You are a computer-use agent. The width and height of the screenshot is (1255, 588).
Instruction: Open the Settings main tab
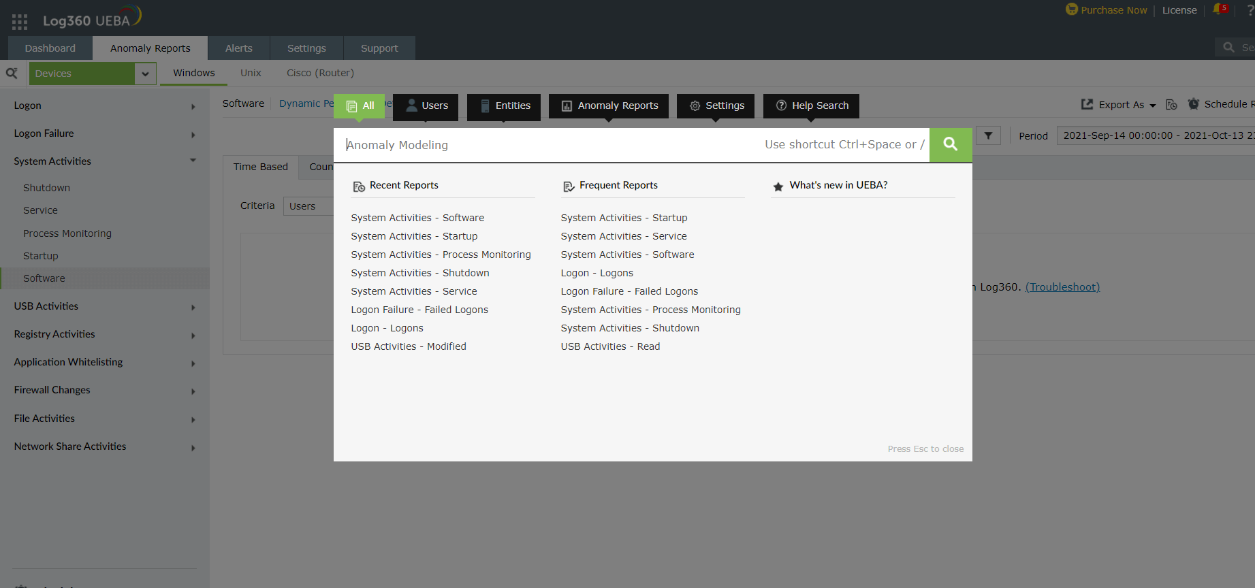306,48
